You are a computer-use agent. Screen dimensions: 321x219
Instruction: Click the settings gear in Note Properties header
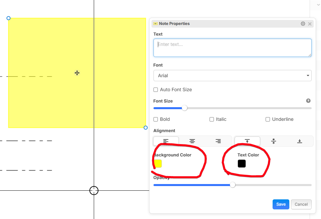pos(303,24)
